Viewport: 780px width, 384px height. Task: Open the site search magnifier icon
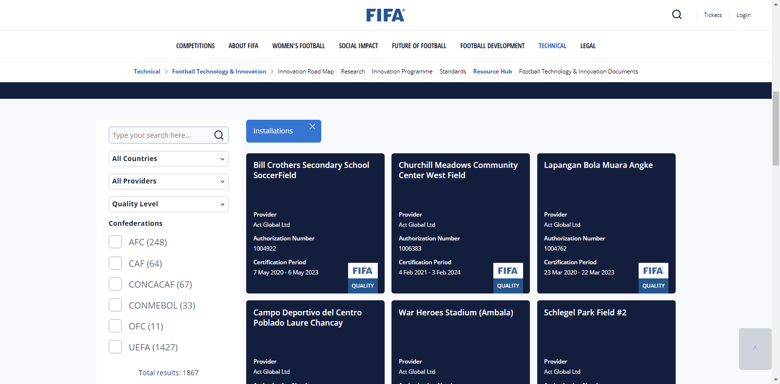pyautogui.click(x=677, y=15)
